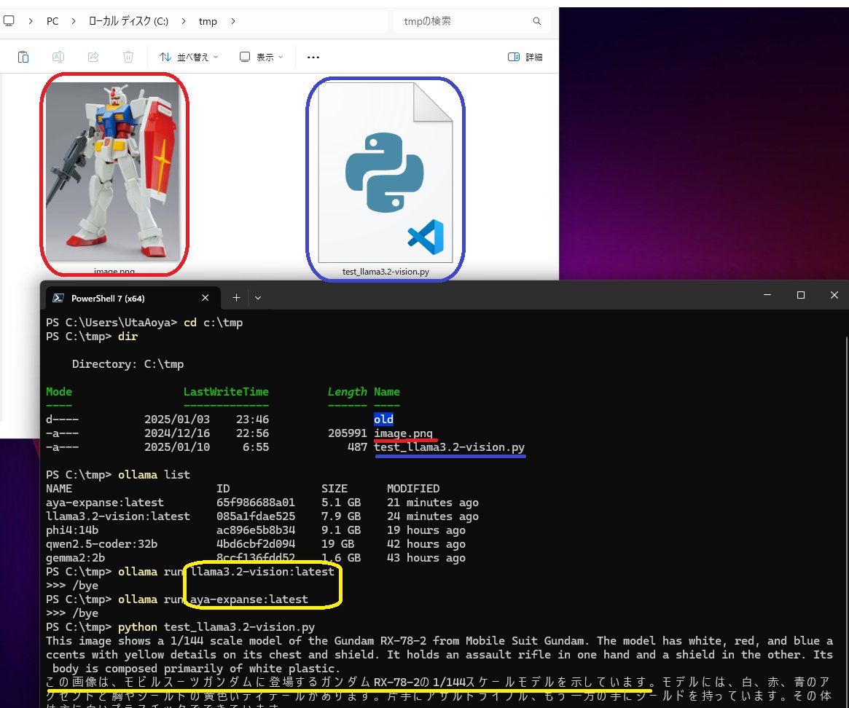Open the terminal profile dropdown arrow
849x708 pixels.
tap(258, 298)
